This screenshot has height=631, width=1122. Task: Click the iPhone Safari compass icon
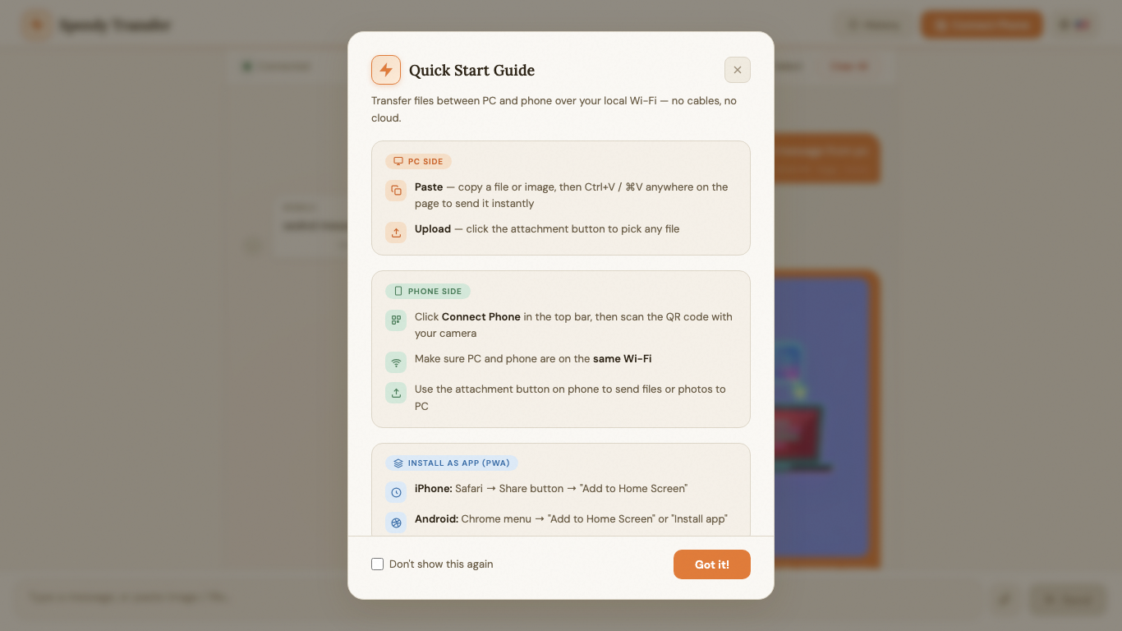click(x=396, y=492)
